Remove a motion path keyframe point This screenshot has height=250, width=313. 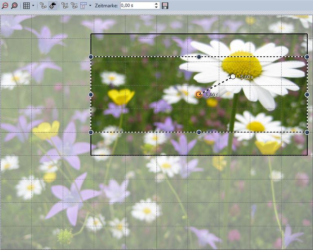coord(74,6)
